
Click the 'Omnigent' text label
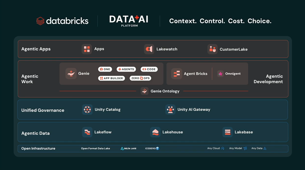pos(233,74)
